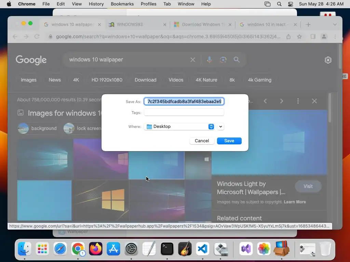Click the Visit button
Image resolution: width=350 pixels, height=262 pixels.
pyautogui.click(x=308, y=186)
